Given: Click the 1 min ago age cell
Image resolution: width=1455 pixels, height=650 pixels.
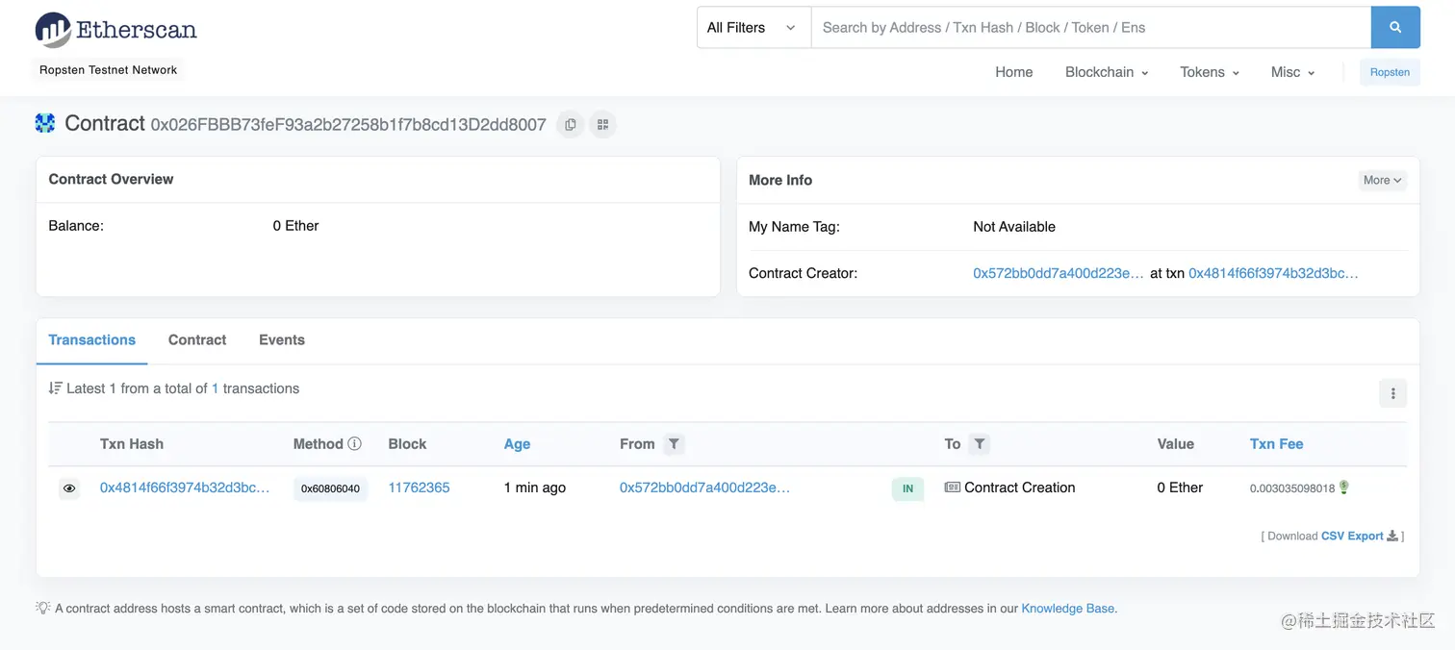Looking at the screenshot, I should point(535,487).
